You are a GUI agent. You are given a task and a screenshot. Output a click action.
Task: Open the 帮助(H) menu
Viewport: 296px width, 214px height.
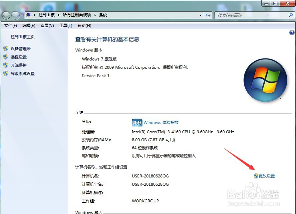(x=84, y=26)
